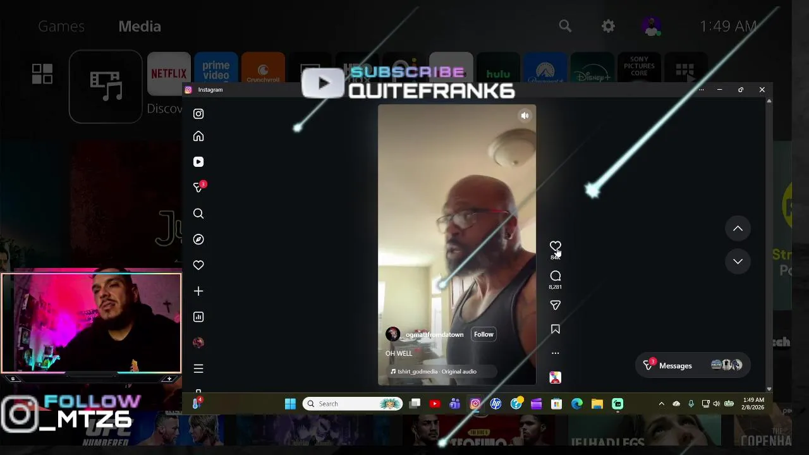Open notifications heart in Instagram sidebar
Image resolution: width=809 pixels, height=455 pixels.
point(198,265)
